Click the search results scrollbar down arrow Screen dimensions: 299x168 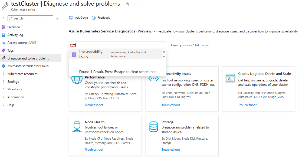[x=164, y=57]
